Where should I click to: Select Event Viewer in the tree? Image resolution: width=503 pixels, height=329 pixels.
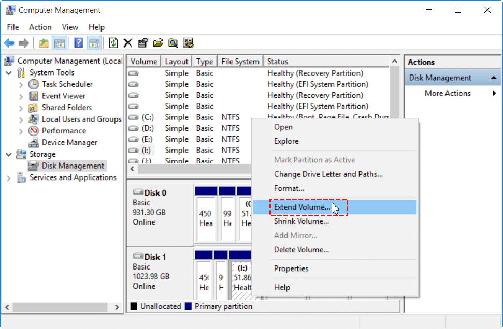(64, 96)
